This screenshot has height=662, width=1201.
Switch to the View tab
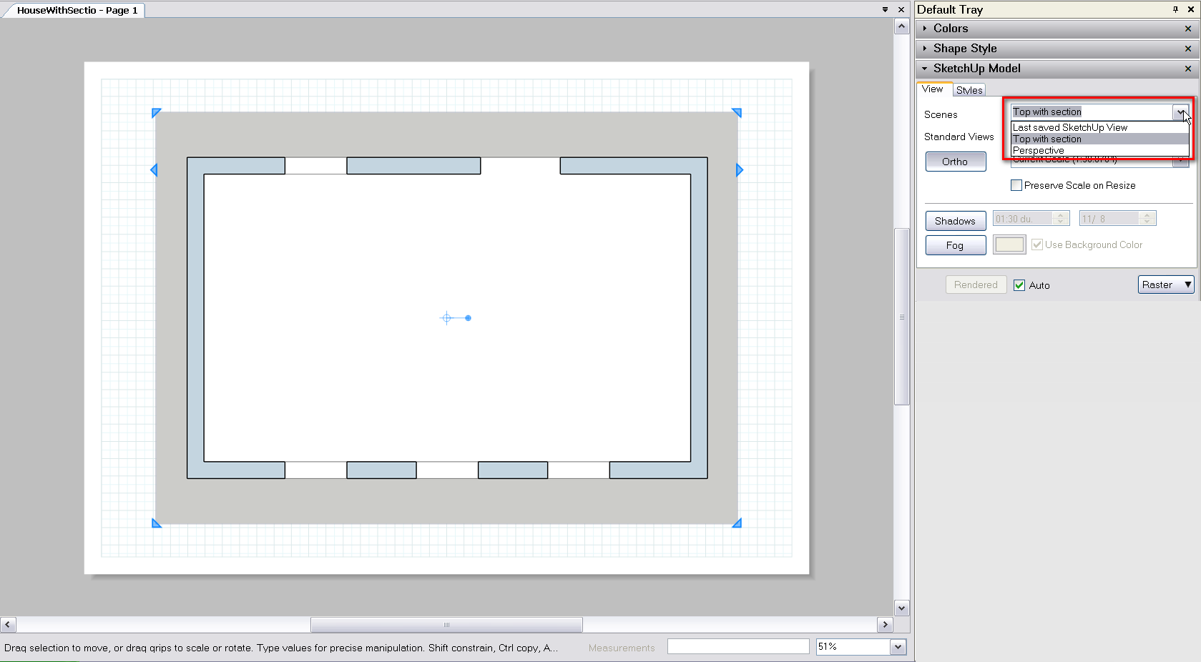933,89
